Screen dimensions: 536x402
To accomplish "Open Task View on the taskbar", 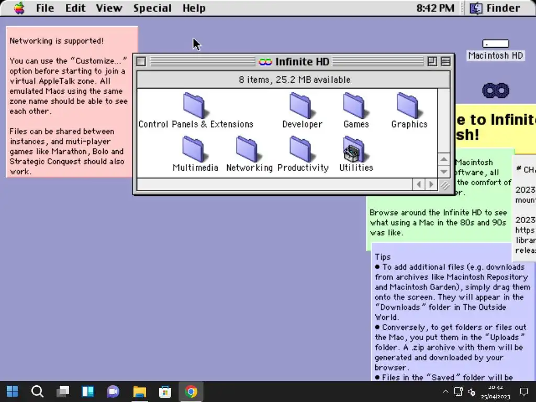I will pyautogui.click(x=63, y=391).
